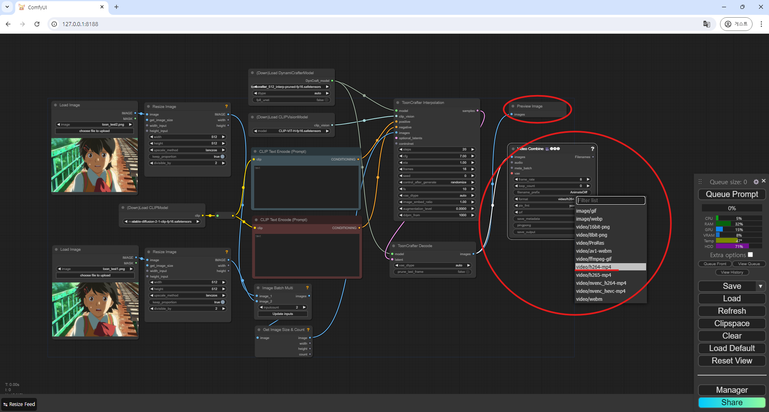Screen dimensions: 769x412
Task: Toggle fp8_unet in DynamiCrafterModel node
Action: click(291, 100)
